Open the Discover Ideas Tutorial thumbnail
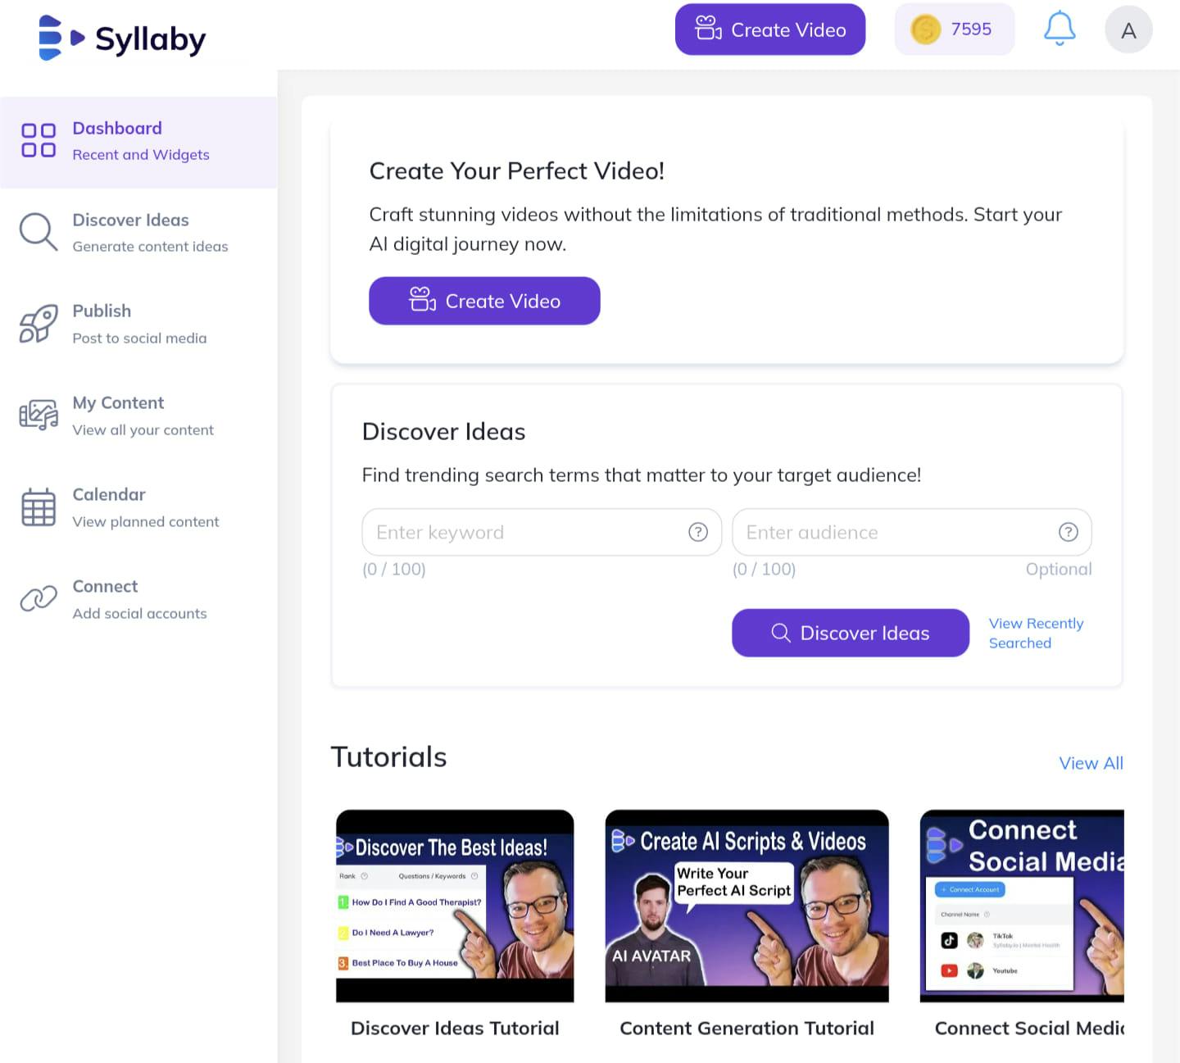This screenshot has height=1063, width=1180. pos(455,906)
